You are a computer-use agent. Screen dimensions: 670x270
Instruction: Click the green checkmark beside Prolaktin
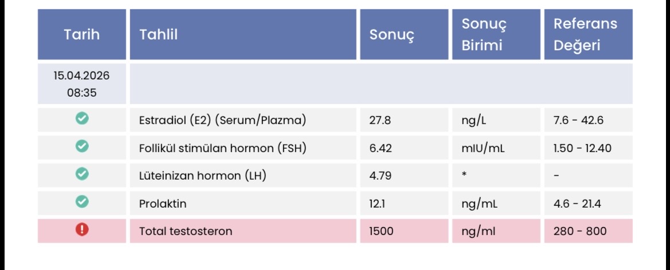coord(82,202)
